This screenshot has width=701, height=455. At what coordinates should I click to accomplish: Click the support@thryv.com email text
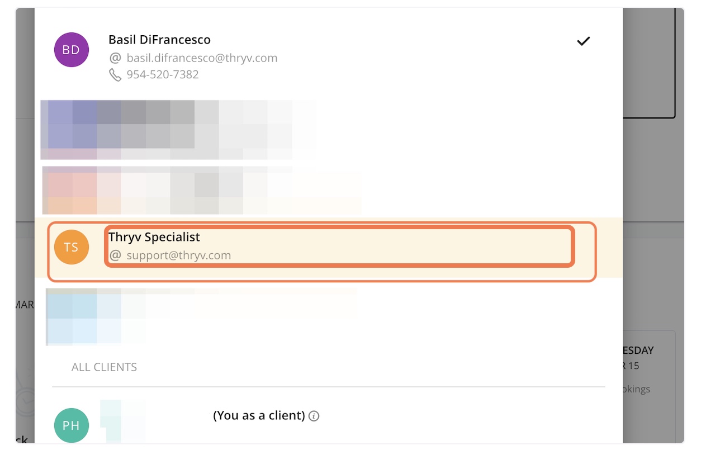pos(179,255)
